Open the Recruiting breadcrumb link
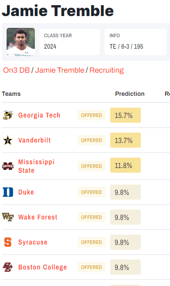170x286 pixels. point(106,70)
